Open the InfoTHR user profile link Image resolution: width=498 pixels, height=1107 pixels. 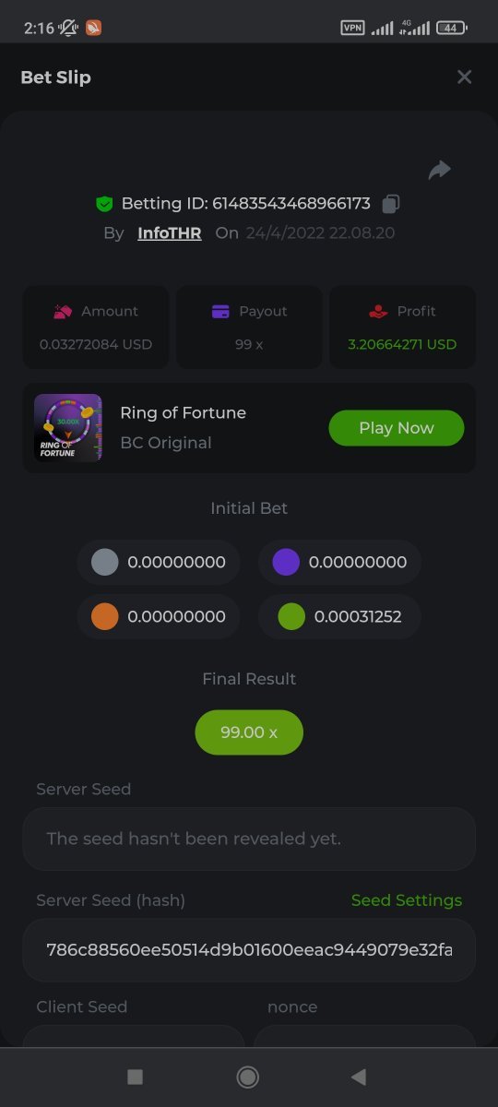pyautogui.click(x=170, y=232)
